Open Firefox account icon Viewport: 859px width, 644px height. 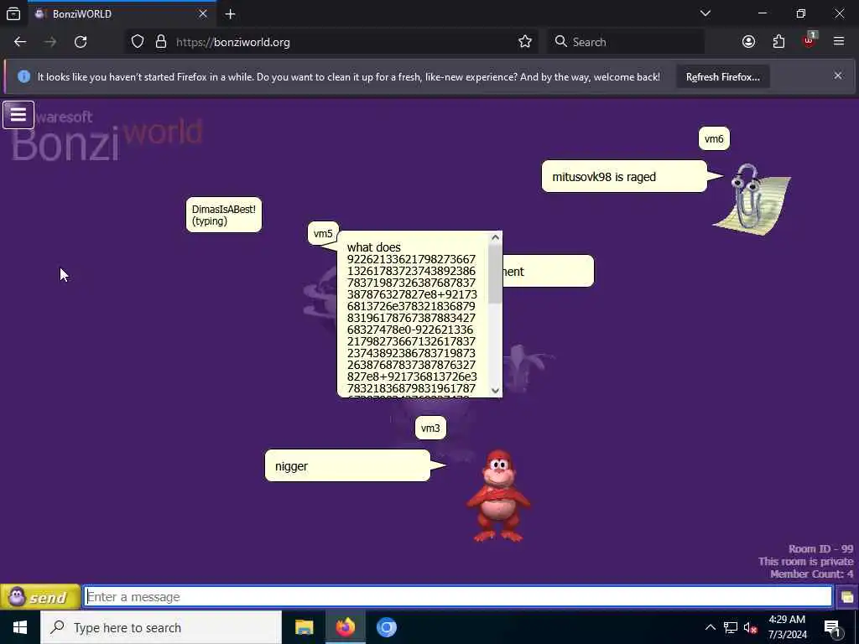click(x=748, y=42)
